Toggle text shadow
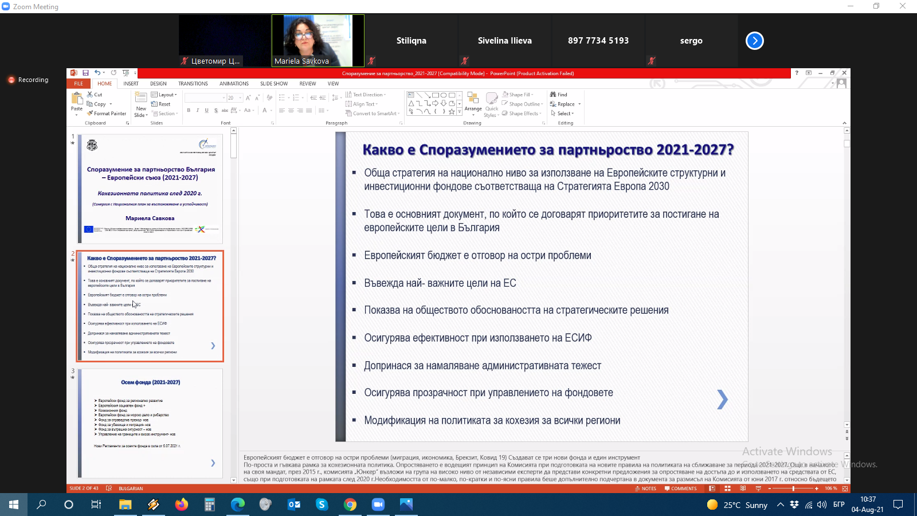The width and height of the screenshot is (917, 516). coord(216,111)
